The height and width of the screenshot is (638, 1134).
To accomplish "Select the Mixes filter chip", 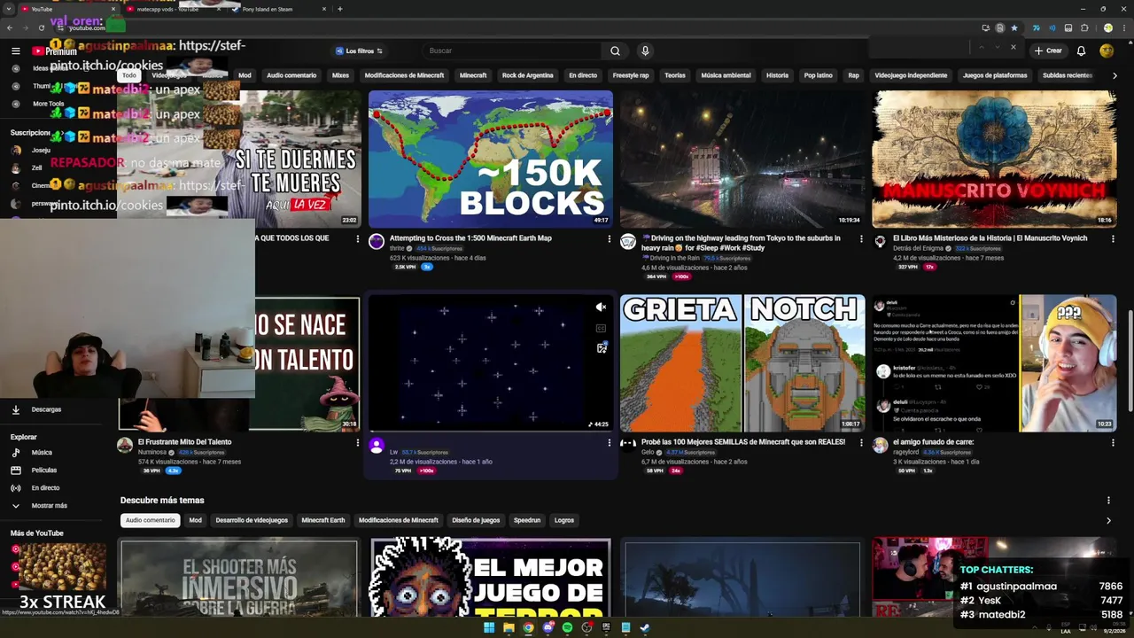I will click(340, 75).
